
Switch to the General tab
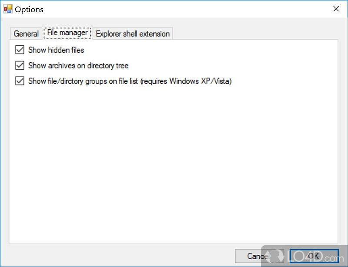click(26, 34)
